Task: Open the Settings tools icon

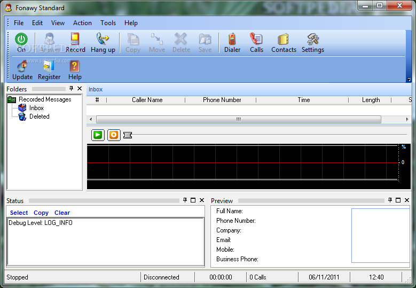Action: point(313,42)
